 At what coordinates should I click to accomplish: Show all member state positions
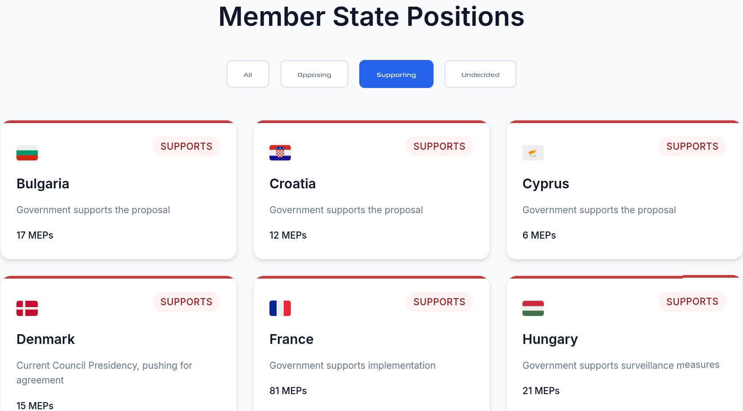[x=248, y=74]
